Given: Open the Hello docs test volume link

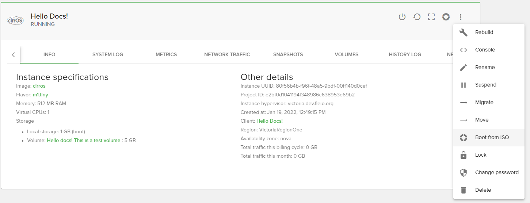Looking at the screenshot, I should pos(84,140).
